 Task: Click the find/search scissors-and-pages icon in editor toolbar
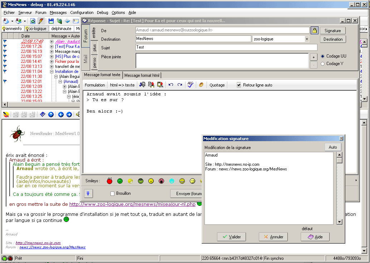click(142, 85)
